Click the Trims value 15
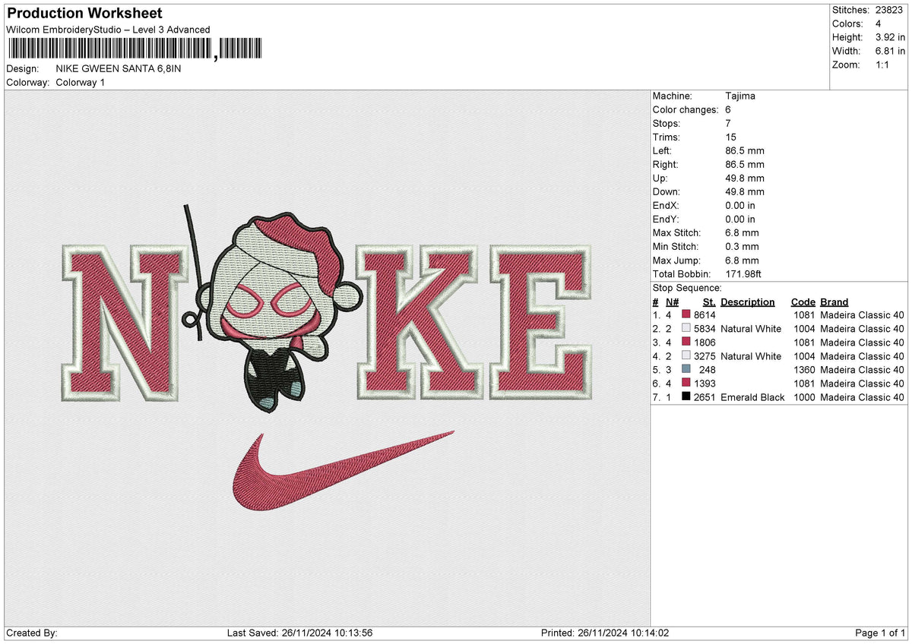The width and height of the screenshot is (912, 644). pos(732,137)
